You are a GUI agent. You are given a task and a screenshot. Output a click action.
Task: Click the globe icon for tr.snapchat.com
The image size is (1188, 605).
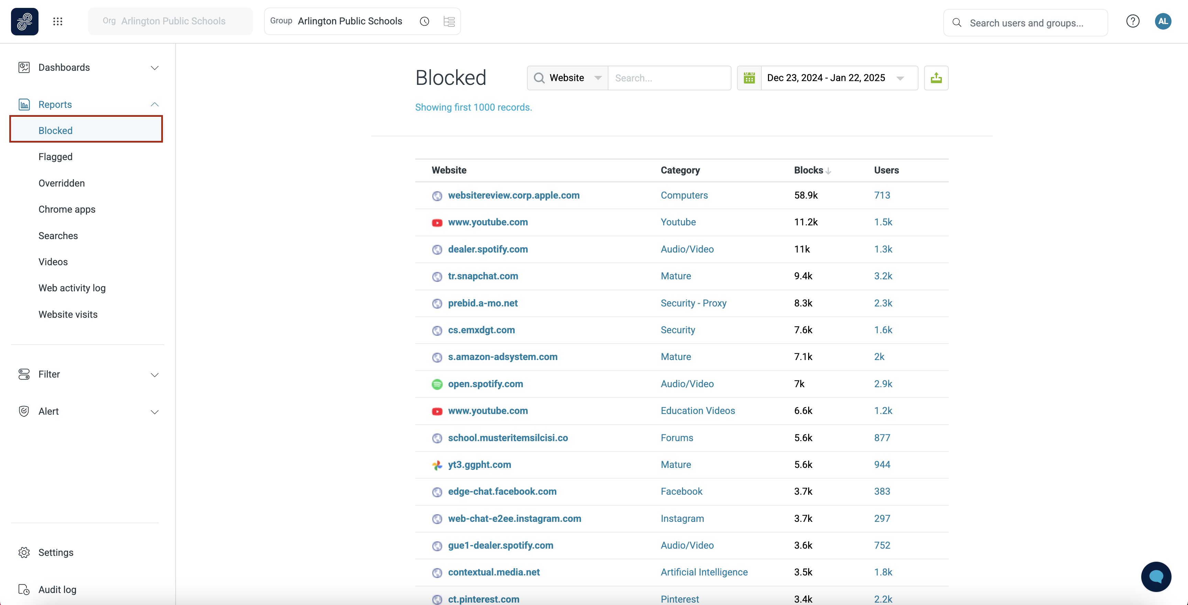(437, 277)
